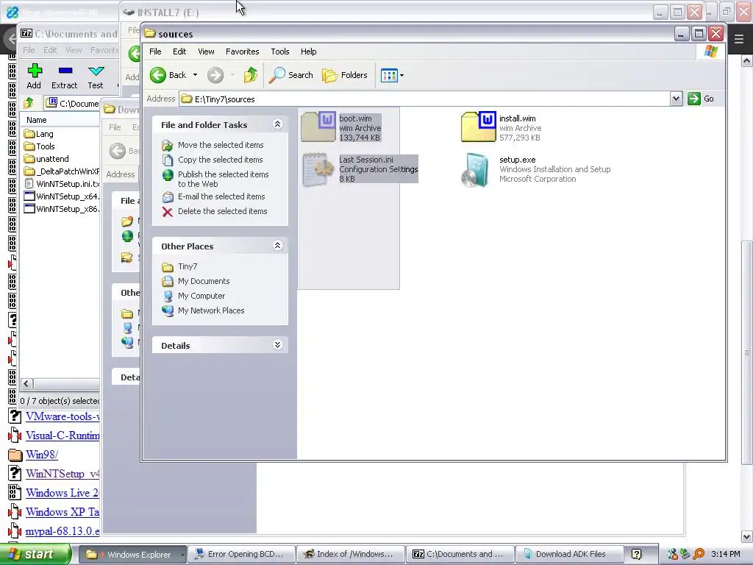Switch to Download ADK Files taskbar item
753x565 pixels.
pos(569,555)
